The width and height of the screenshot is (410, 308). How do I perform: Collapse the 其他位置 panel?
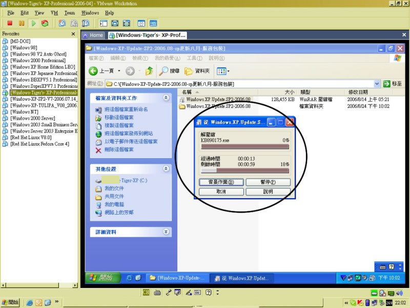click(166, 169)
